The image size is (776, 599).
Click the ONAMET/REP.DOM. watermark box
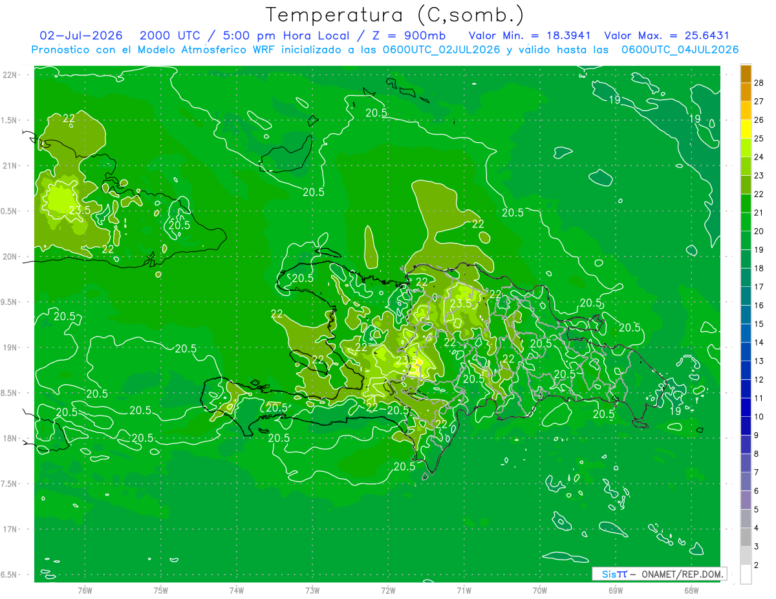coord(660,574)
